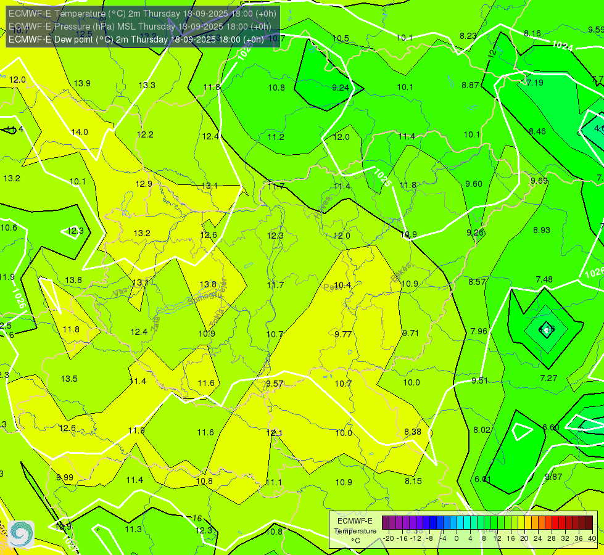Select the 9.60 map value
The image size is (604, 555).
pyautogui.click(x=474, y=184)
